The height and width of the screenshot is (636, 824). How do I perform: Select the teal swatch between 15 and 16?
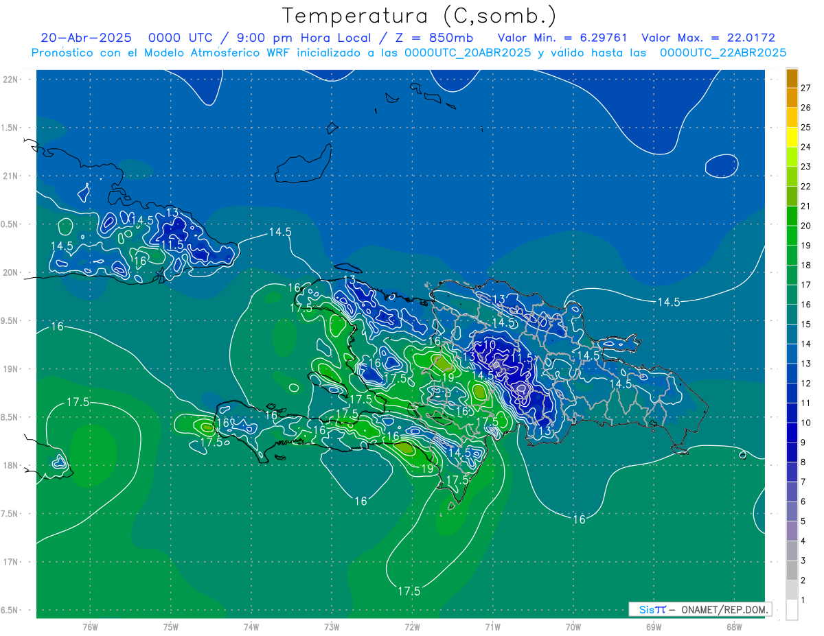pyautogui.click(x=792, y=315)
